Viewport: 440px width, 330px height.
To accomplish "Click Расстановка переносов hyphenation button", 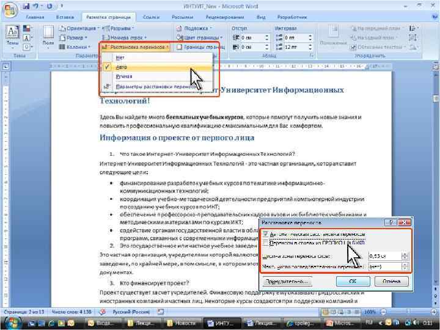I will 136,47.
